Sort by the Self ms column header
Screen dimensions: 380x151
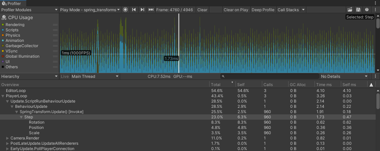coord(354,84)
